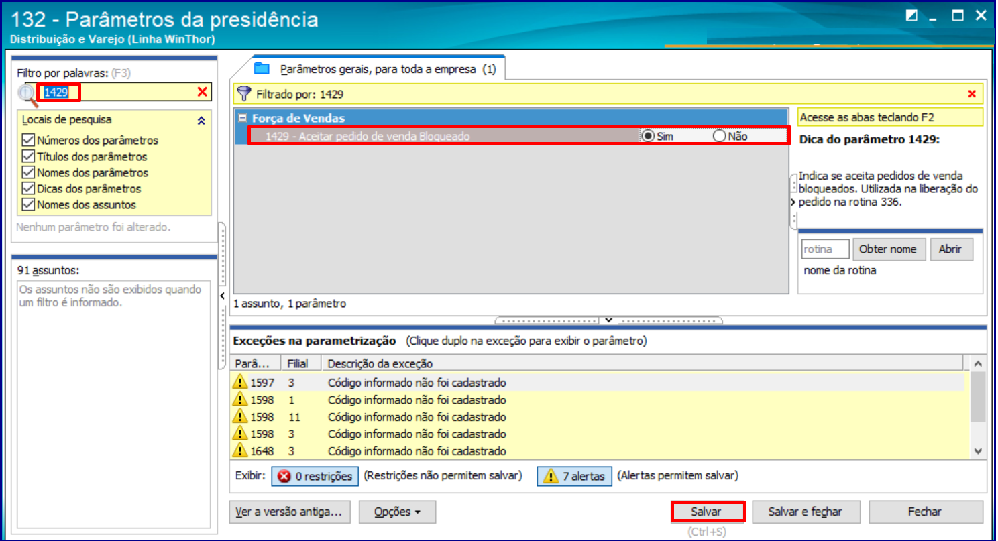This screenshot has width=998, height=541.
Task: Open the Opções dropdown menu
Action: click(397, 512)
